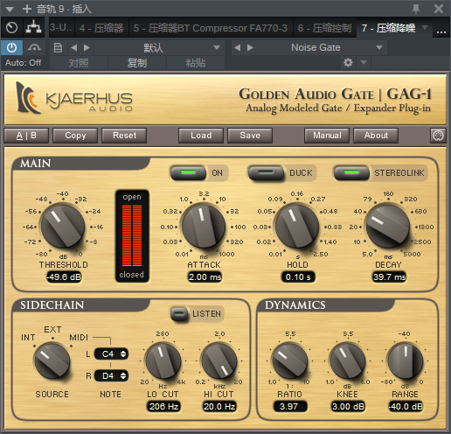Click the SOURCE selector knob
This screenshot has width=451, height=434.
52,361
